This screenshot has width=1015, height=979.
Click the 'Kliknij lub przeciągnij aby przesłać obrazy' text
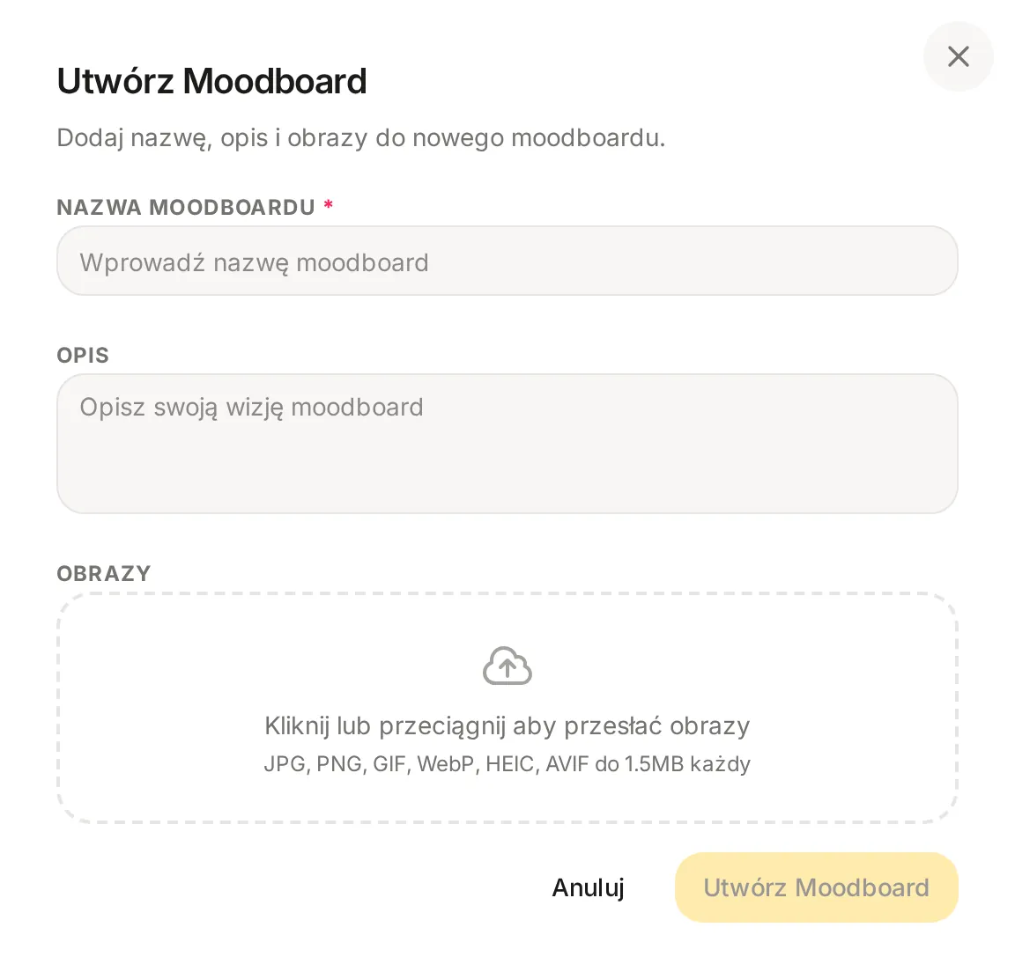click(x=507, y=726)
